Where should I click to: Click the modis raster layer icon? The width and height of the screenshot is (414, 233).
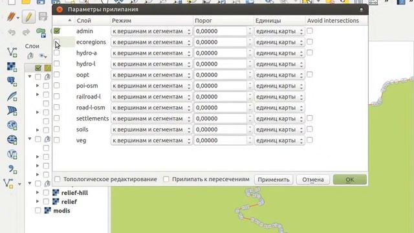click(x=47, y=210)
